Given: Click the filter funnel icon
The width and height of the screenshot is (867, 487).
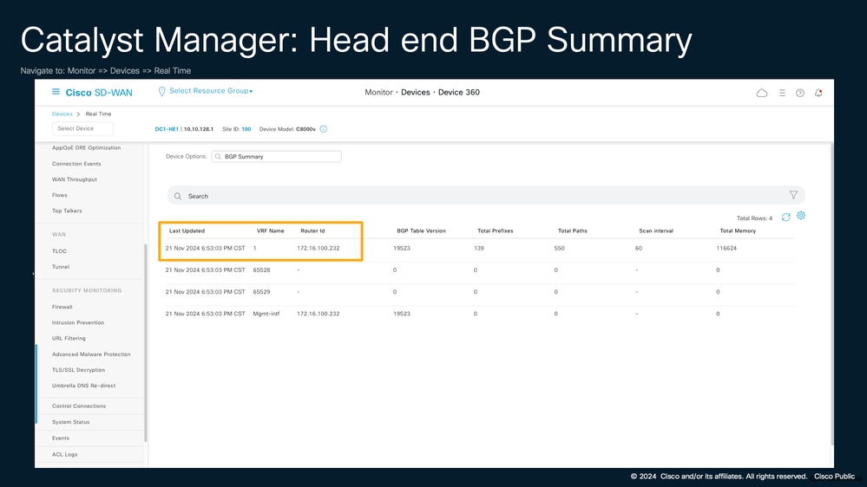Looking at the screenshot, I should click(793, 195).
